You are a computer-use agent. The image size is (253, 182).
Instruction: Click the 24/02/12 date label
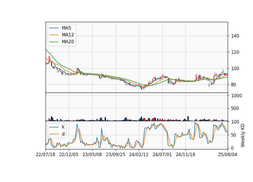pyautogui.click(x=139, y=155)
